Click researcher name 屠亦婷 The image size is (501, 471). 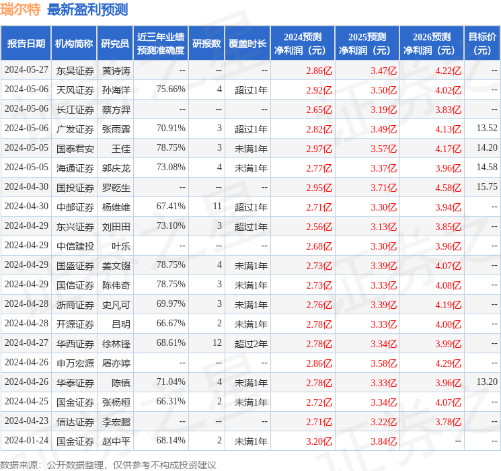click(x=116, y=363)
